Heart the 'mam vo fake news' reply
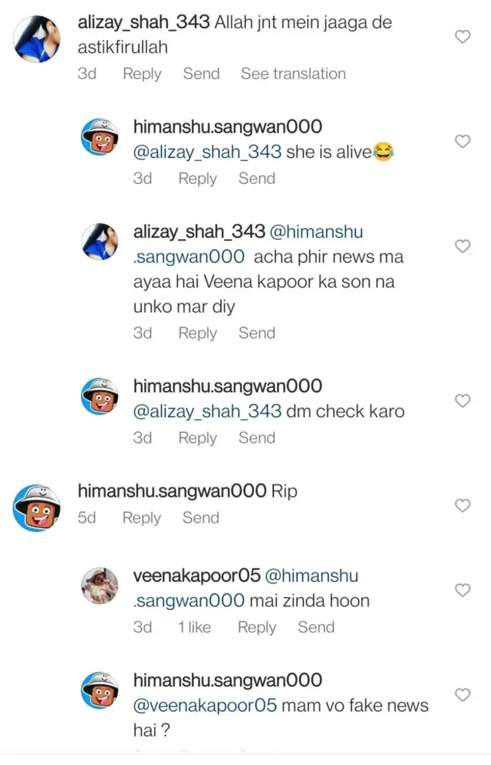 pyautogui.click(x=463, y=694)
